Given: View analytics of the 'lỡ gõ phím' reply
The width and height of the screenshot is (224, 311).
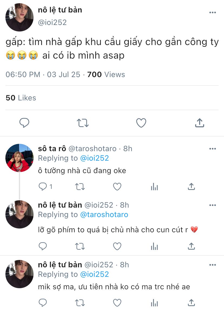Looking at the screenshot, I should pos(154,246).
